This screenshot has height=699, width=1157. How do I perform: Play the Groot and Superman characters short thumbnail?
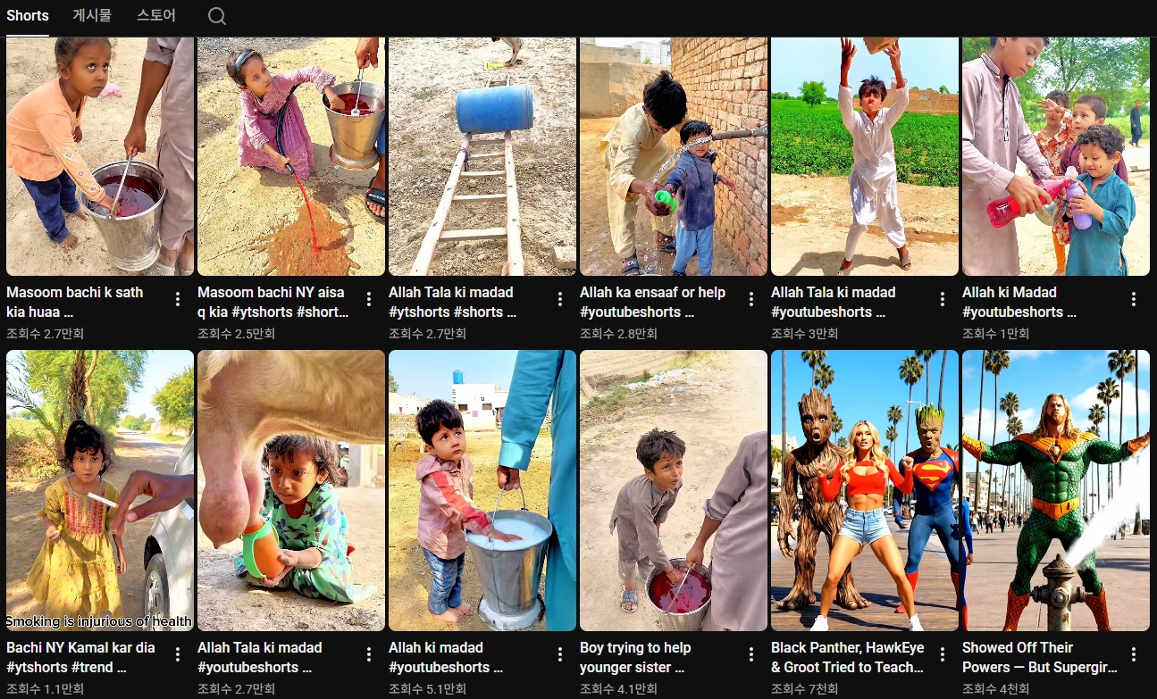pos(865,491)
